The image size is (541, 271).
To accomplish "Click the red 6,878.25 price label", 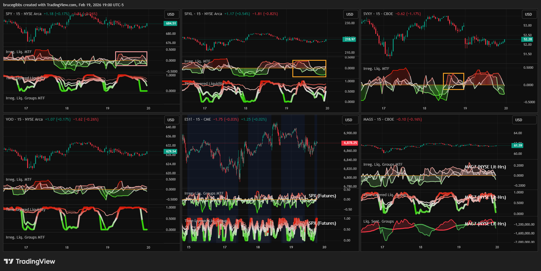I will click(350, 143).
